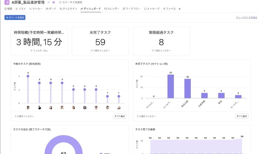Open the メッセージ tab
Image resolution: width=259 pixels, height=154 pixels.
pyautogui.click(x=152, y=9)
